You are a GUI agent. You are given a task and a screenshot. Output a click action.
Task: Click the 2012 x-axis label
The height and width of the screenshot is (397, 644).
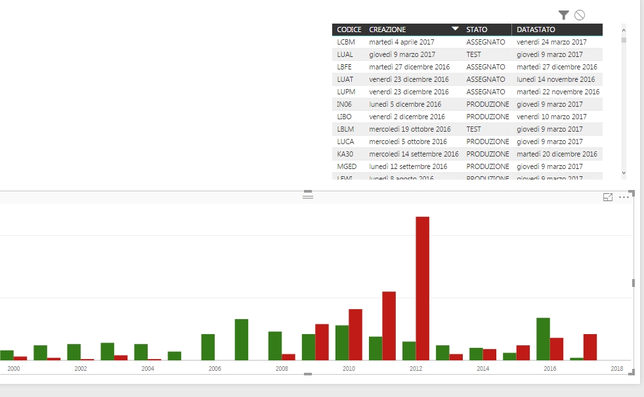(x=416, y=368)
